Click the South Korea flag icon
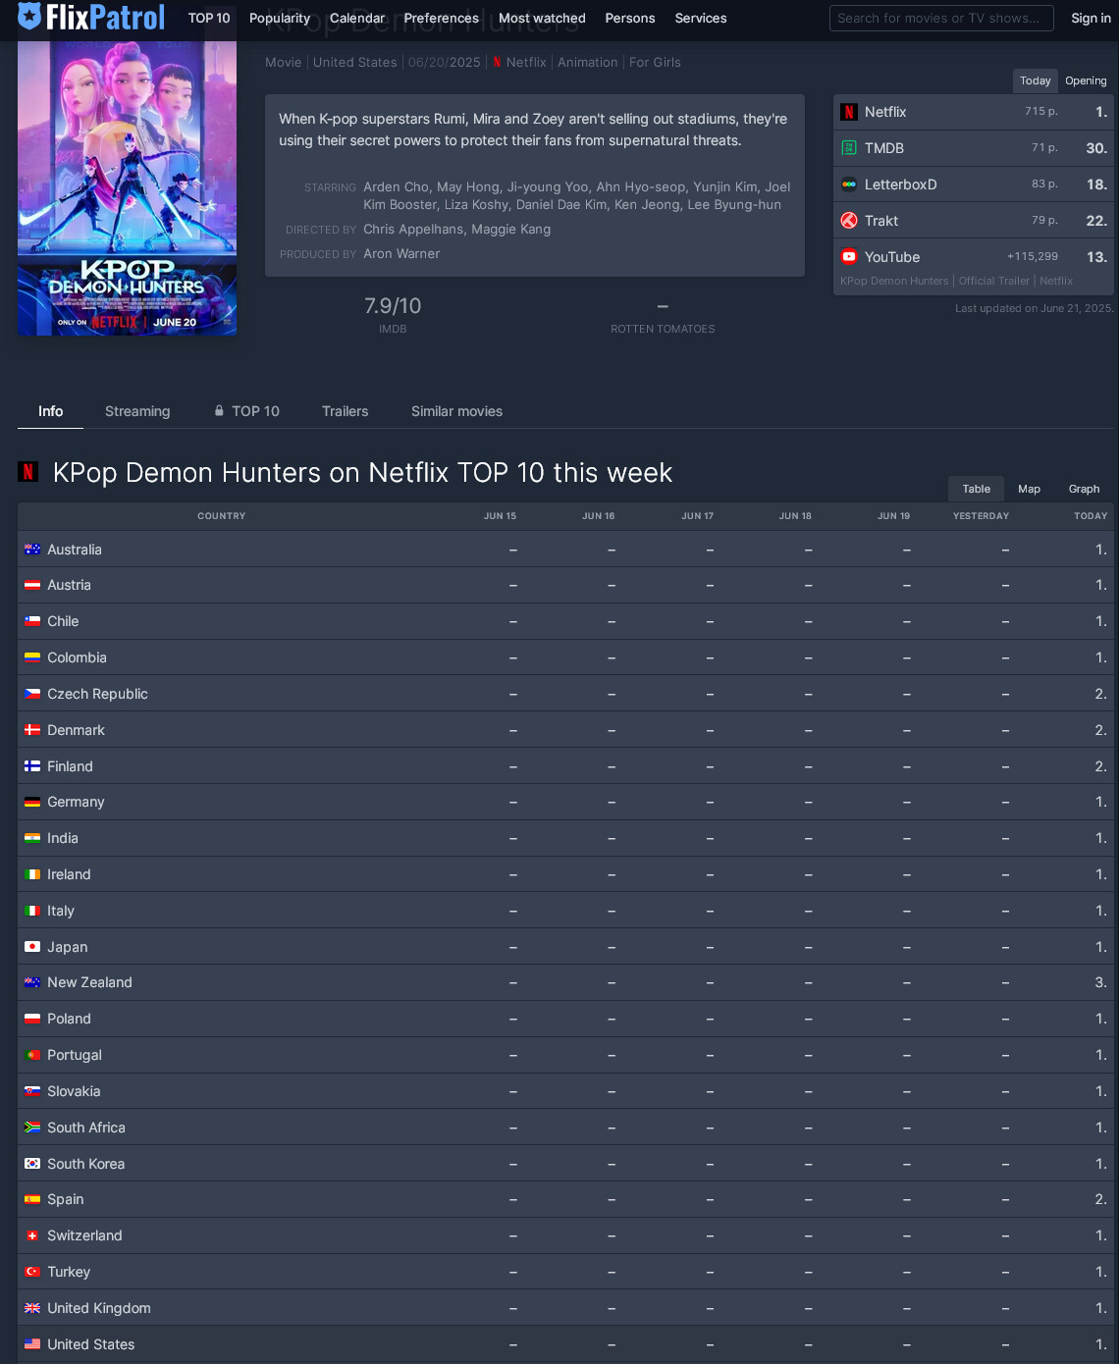 (32, 1164)
